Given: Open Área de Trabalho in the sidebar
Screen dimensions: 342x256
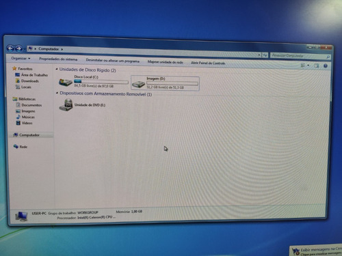Looking at the screenshot, I should click(34, 75).
